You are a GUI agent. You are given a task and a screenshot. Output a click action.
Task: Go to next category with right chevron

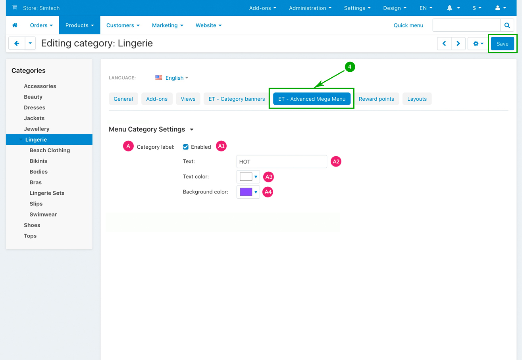458,44
